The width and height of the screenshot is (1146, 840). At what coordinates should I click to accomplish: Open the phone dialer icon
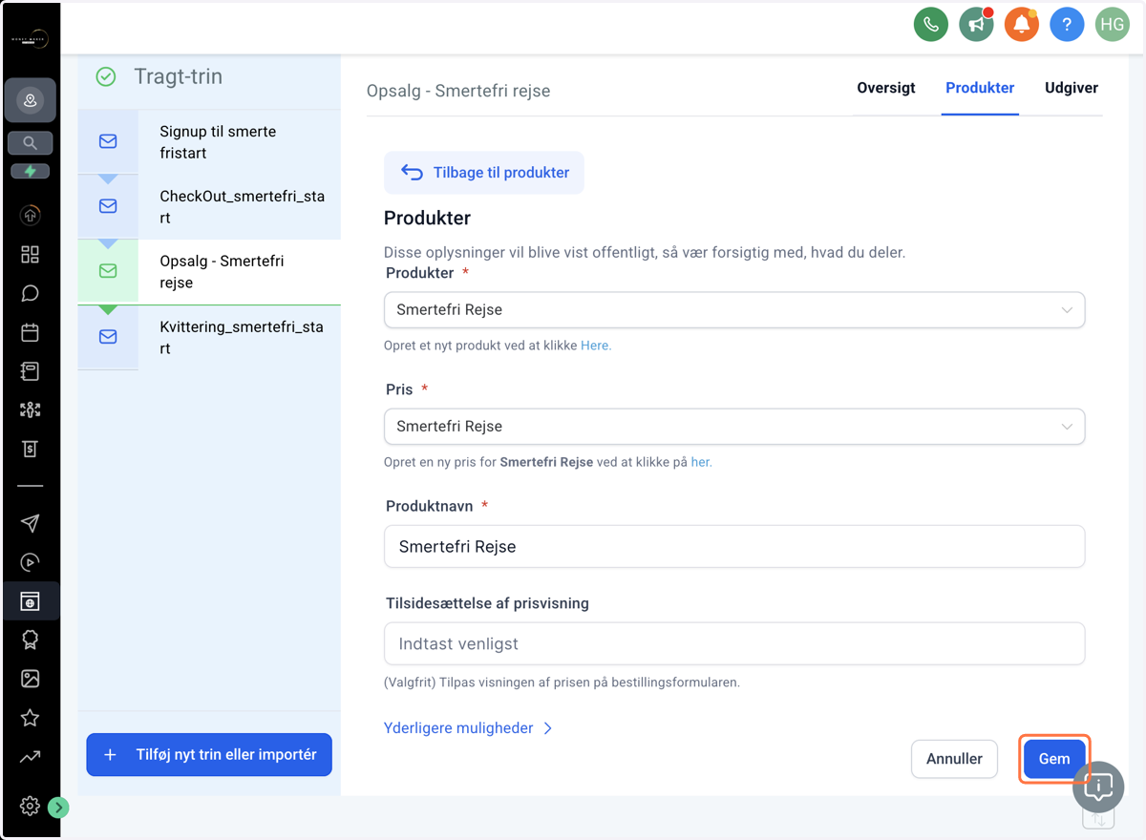930,25
